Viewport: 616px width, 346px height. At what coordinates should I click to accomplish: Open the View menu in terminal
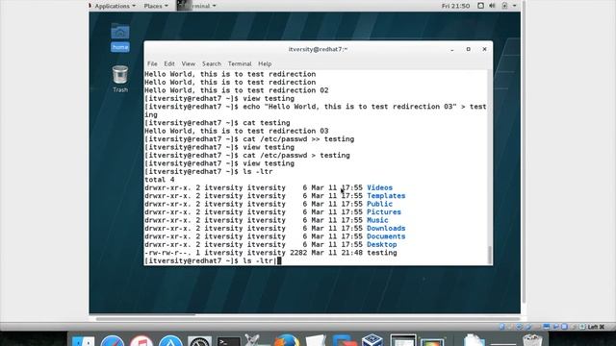[x=189, y=63]
